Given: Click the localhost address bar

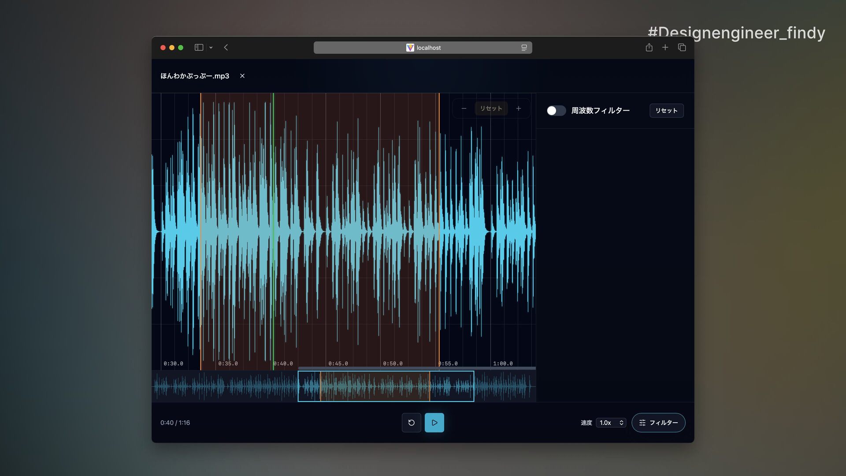Looking at the screenshot, I should (423, 48).
